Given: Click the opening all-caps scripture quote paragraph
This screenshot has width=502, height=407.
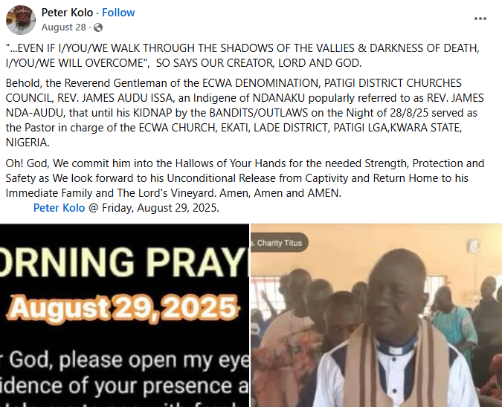Looking at the screenshot, I should point(242,55).
